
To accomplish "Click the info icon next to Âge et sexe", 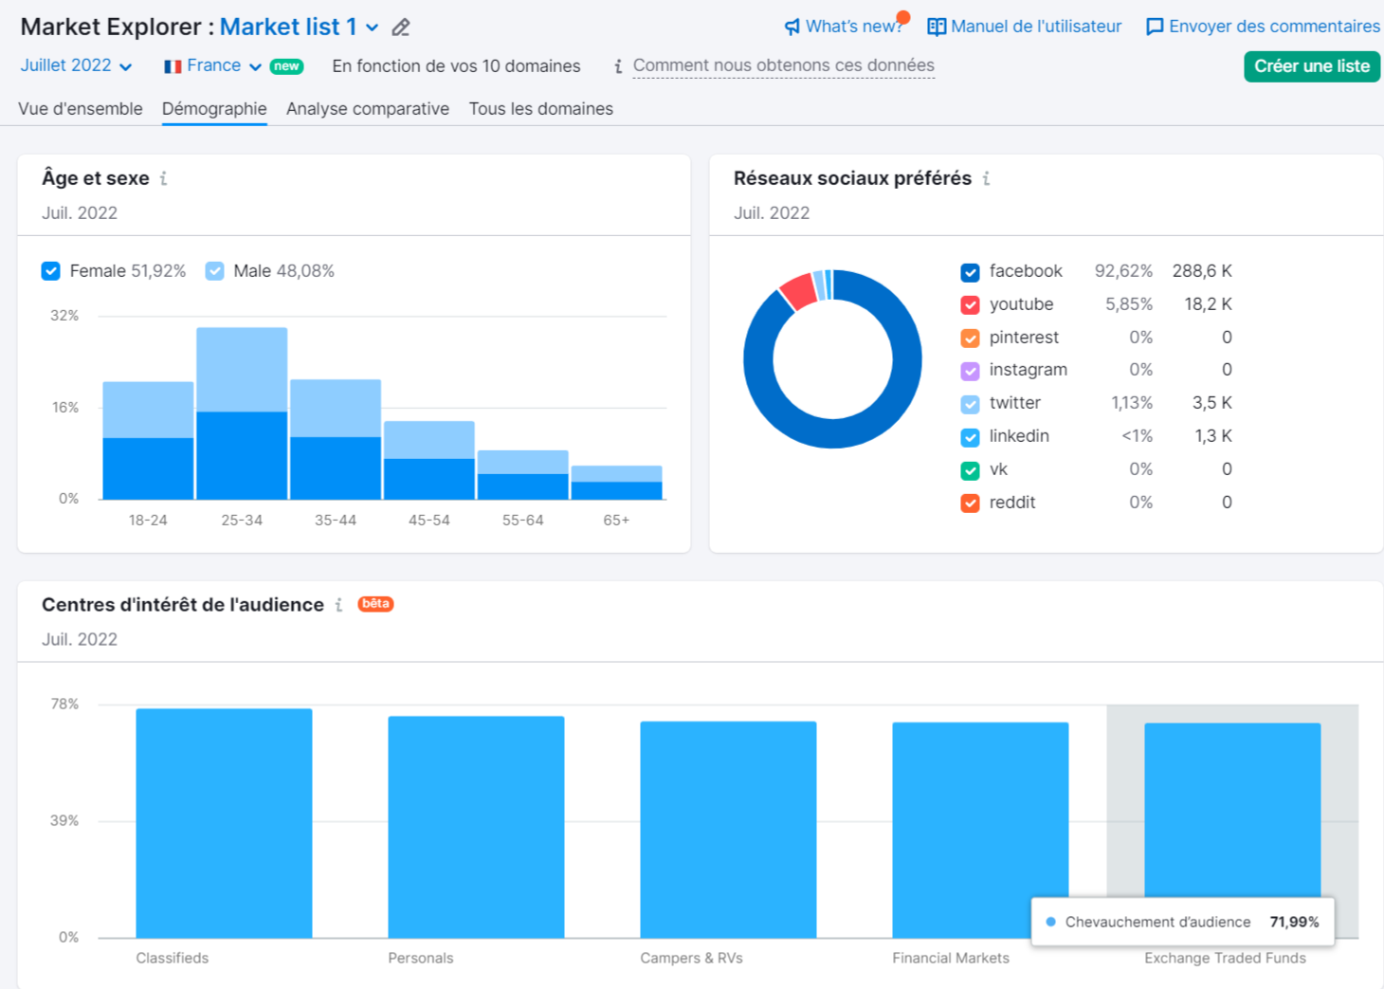I will pos(162,177).
